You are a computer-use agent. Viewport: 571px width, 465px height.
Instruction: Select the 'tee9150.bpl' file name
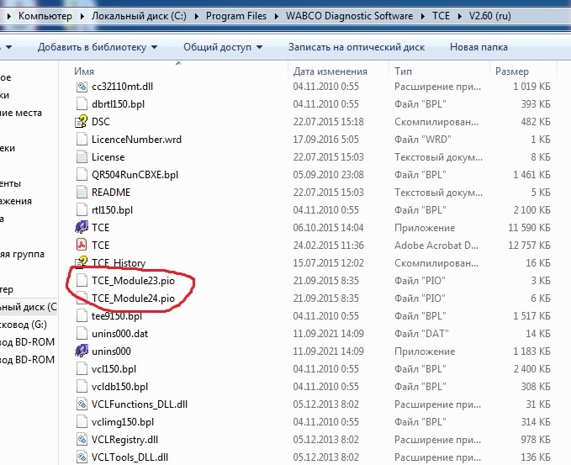point(117,316)
